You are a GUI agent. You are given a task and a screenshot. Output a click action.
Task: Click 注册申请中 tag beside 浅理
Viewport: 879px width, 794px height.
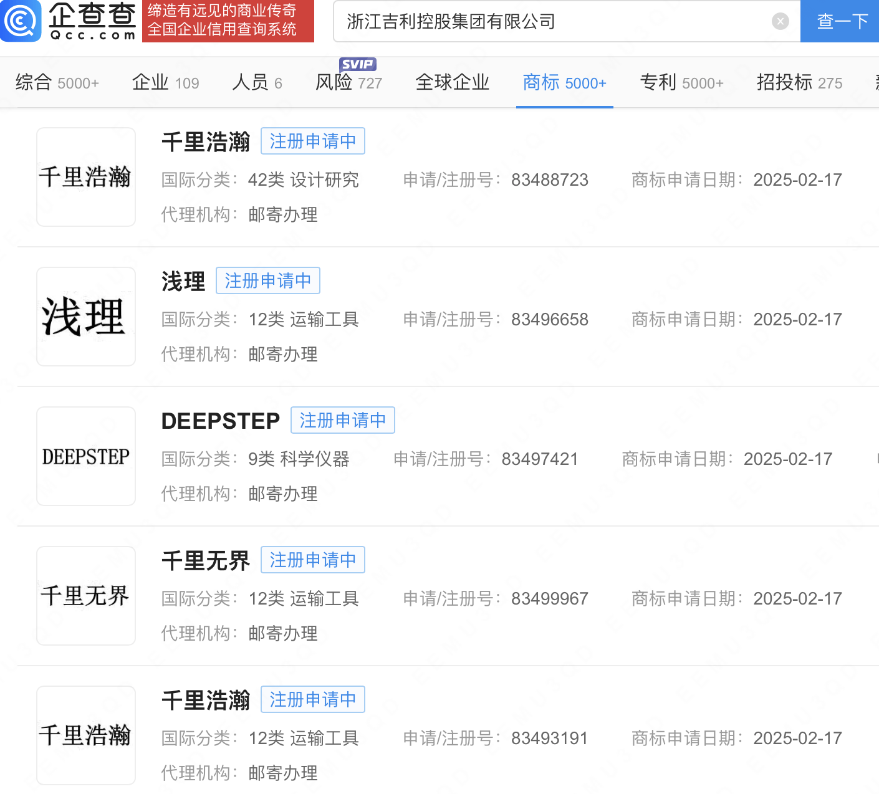click(268, 280)
